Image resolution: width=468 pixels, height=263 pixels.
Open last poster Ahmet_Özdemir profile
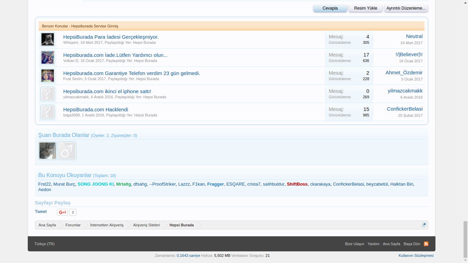(404, 73)
